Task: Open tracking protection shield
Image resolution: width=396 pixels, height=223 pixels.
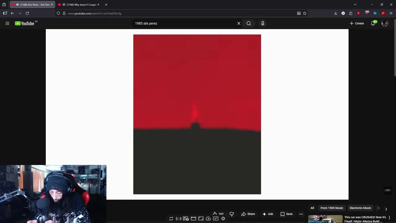Action: (x=58, y=13)
